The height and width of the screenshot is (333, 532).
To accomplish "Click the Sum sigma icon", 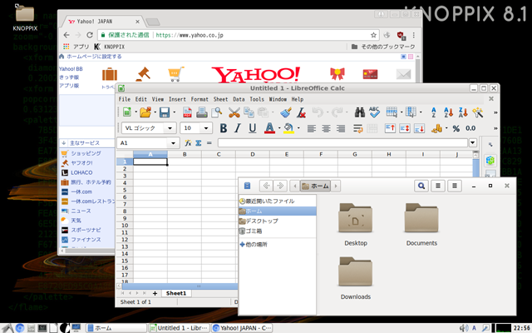I will (199, 143).
